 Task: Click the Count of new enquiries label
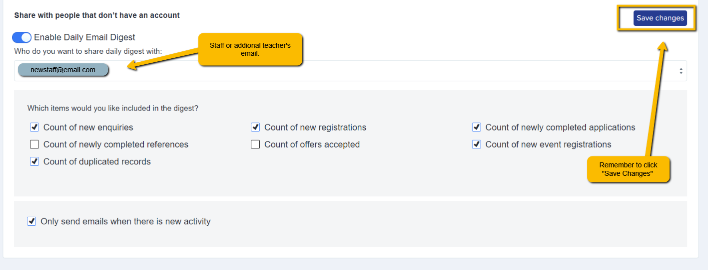point(88,128)
